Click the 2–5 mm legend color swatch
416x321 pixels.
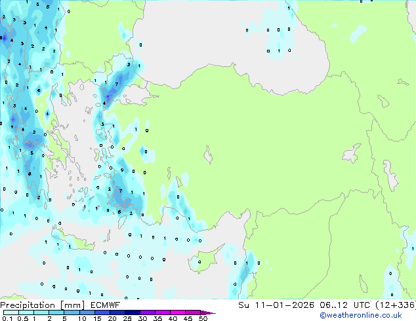56,312
